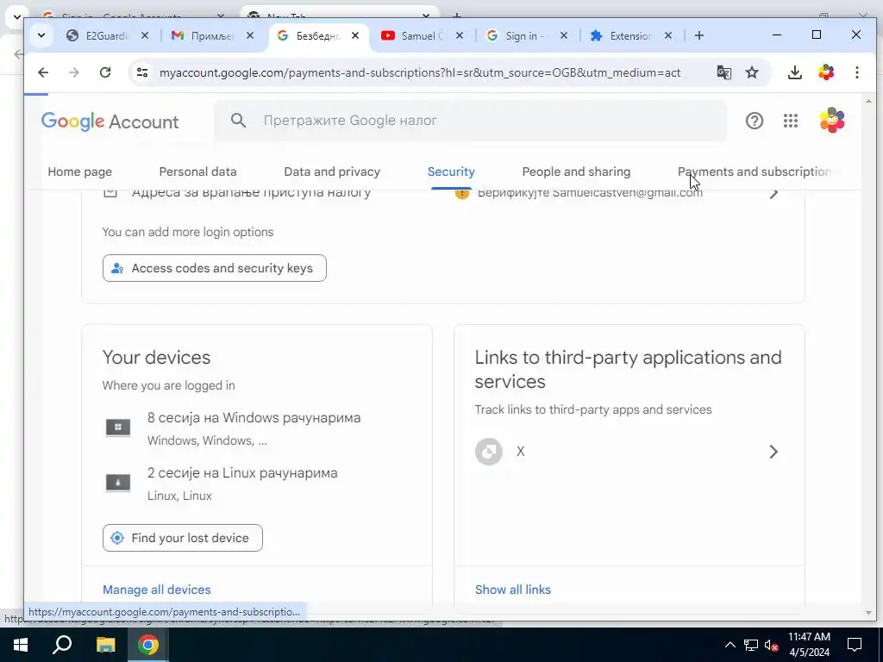Open the tab search dropdown arrow
This screenshot has height=662, width=883.
tap(41, 35)
